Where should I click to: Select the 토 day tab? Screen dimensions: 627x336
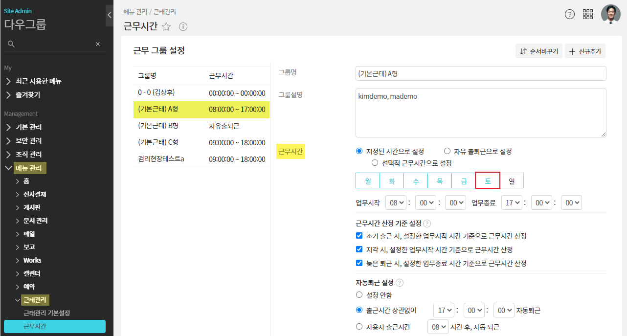click(x=487, y=180)
